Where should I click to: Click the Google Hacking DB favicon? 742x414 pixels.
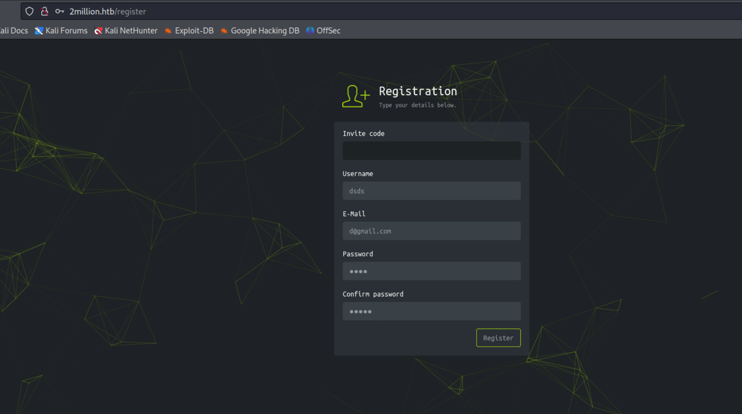coord(224,31)
